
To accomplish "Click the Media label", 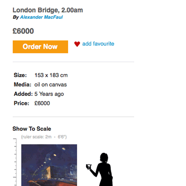I will click(22, 84).
